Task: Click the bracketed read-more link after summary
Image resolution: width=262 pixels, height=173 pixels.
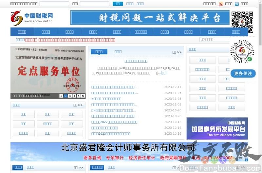Action: click(163, 73)
